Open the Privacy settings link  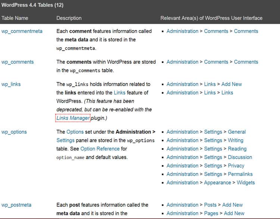click(x=236, y=166)
